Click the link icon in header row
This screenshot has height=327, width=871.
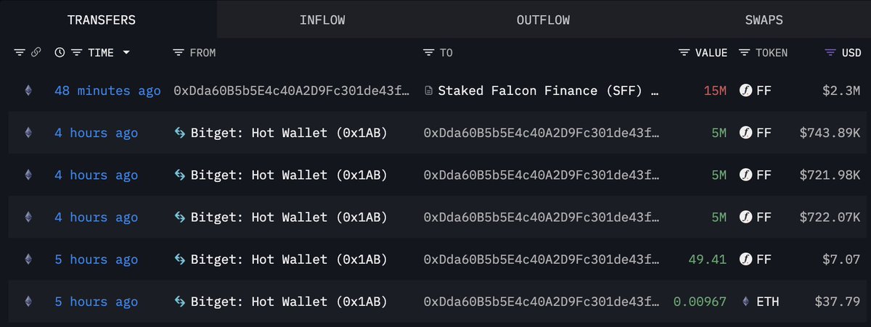tap(36, 53)
